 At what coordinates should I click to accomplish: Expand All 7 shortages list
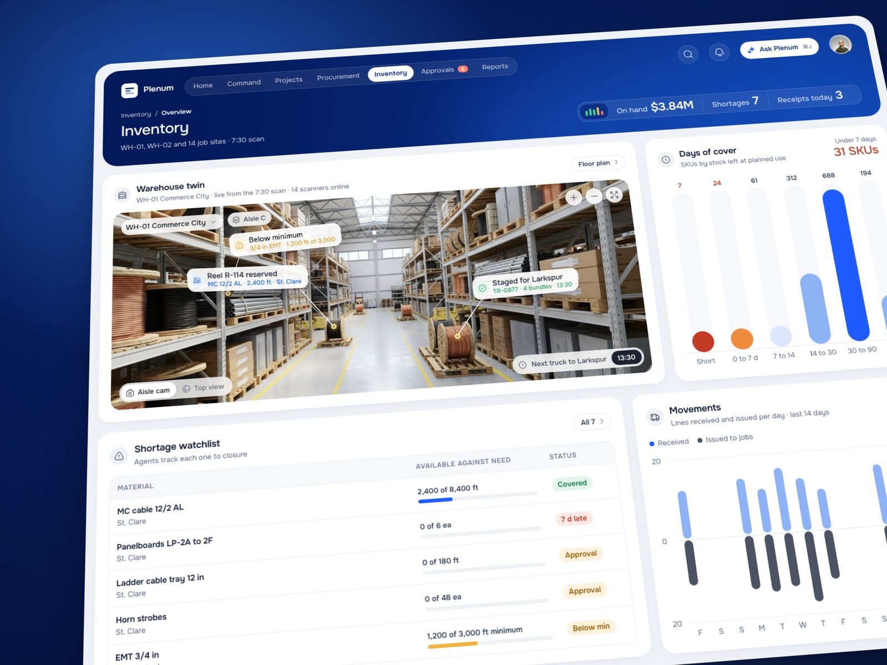(592, 422)
